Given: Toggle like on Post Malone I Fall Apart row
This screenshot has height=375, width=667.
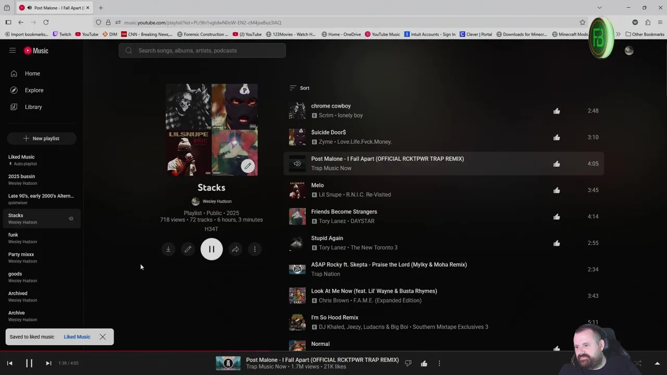Looking at the screenshot, I should pyautogui.click(x=557, y=164).
